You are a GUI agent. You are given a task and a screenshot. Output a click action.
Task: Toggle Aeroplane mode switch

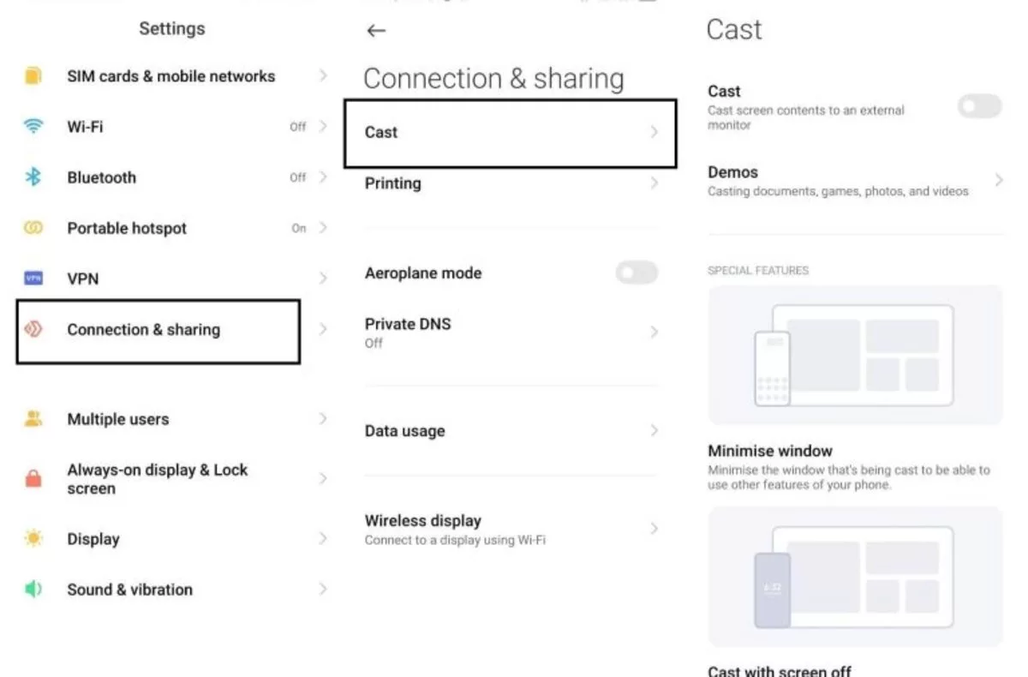(637, 273)
